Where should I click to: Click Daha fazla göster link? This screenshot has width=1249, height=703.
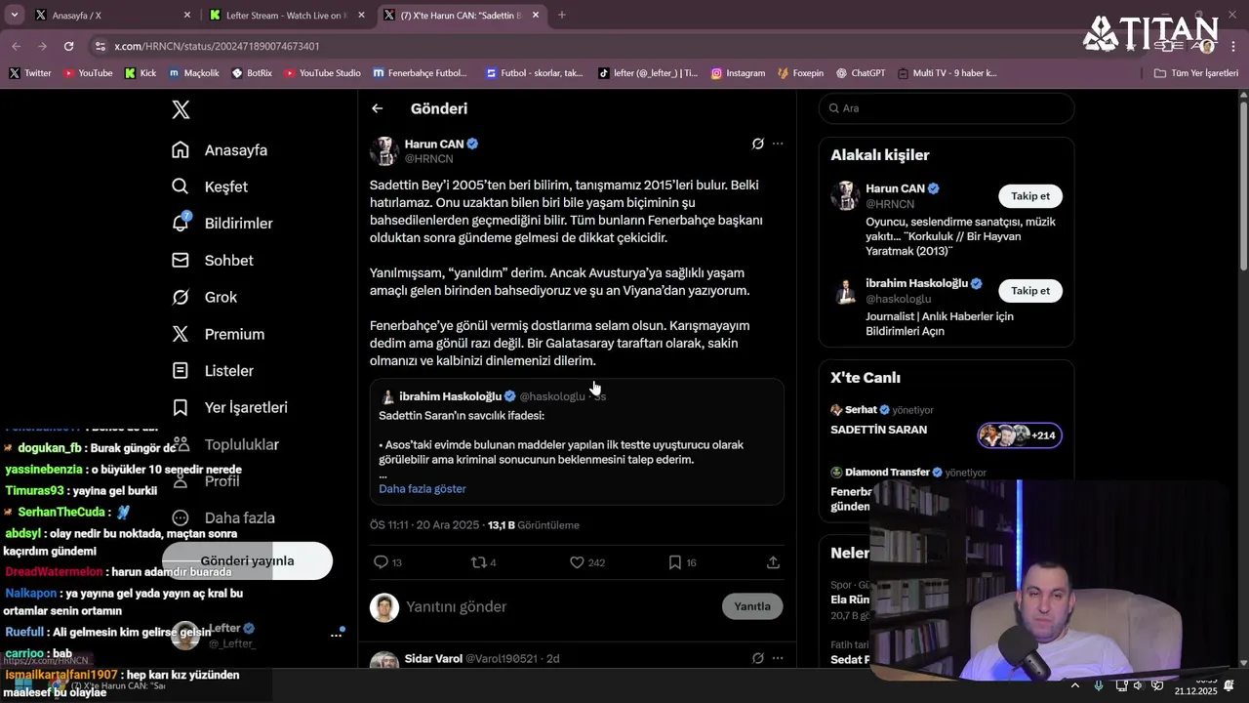(423, 489)
